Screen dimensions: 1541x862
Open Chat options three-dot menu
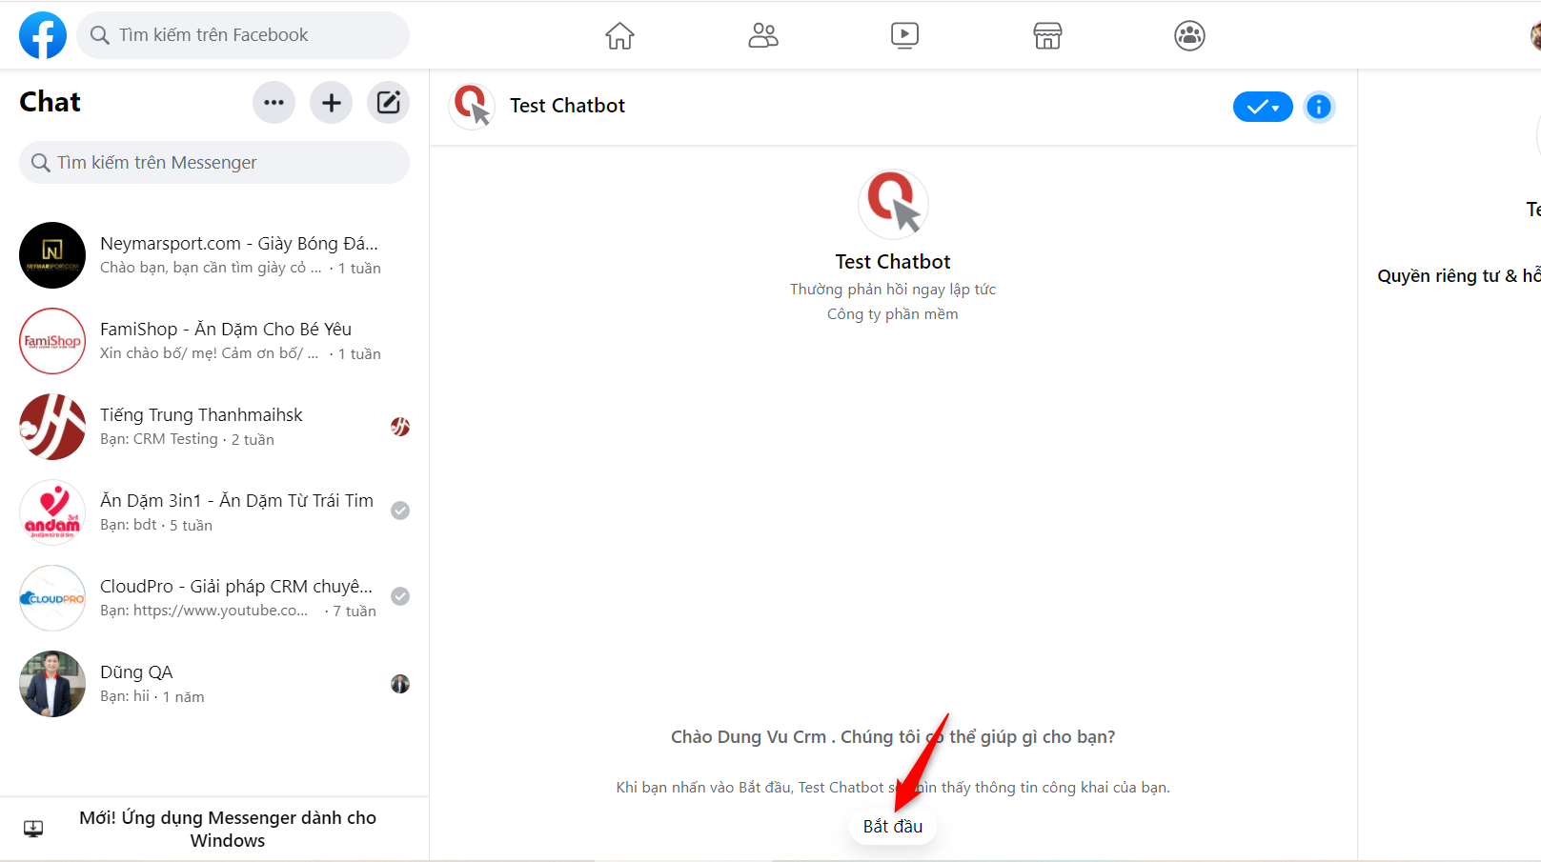(x=274, y=103)
